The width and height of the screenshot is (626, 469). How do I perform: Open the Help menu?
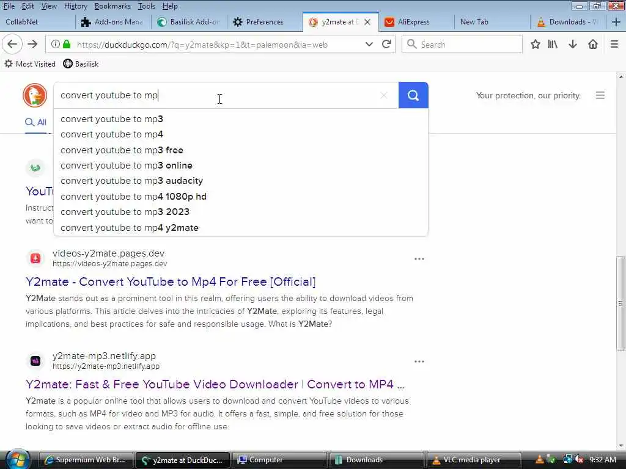[x=170, y=6]
